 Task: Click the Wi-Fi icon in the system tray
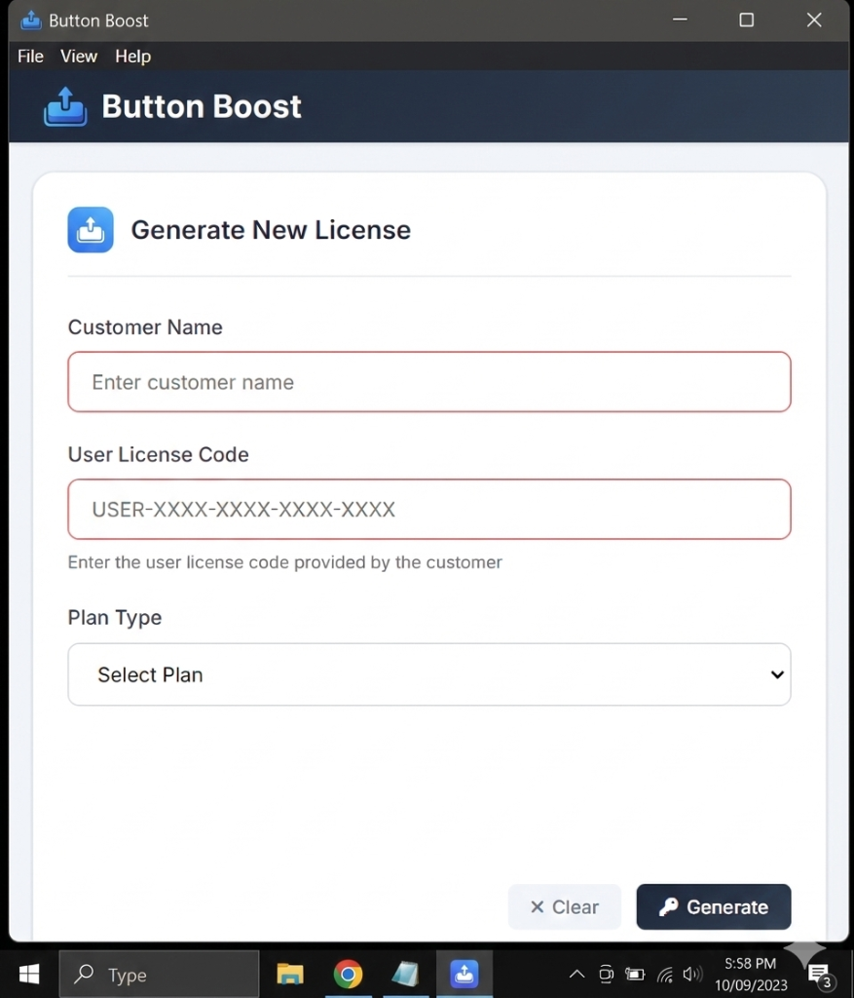(x=665, y=973)
